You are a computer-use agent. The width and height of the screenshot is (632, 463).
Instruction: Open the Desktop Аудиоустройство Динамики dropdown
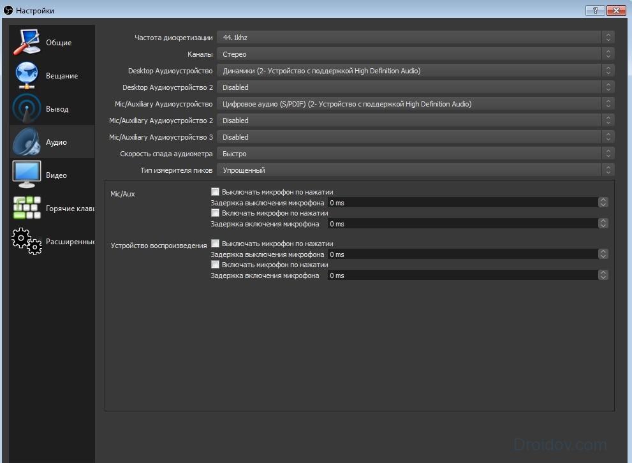click(x=416, y=71)
